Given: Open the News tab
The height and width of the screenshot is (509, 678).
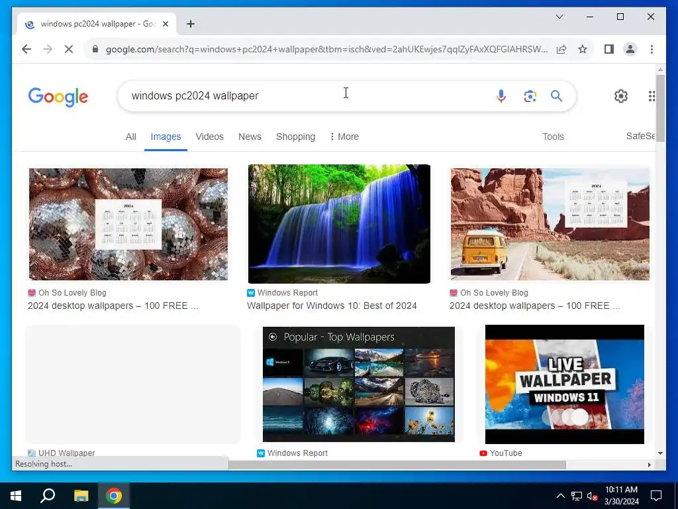Looking at the screenshot, I should point(250,137).
